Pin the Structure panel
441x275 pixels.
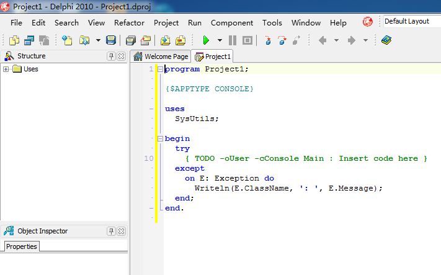[112, 56]
